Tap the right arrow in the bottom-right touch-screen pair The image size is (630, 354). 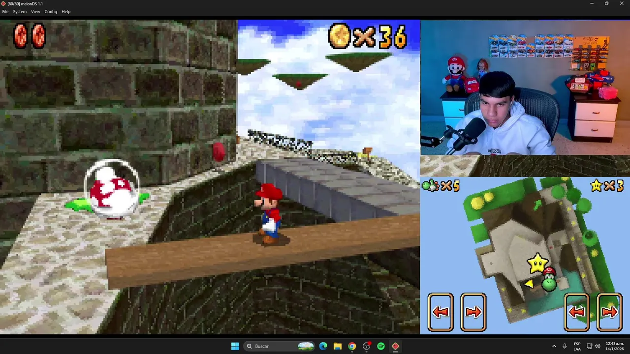(609, 312)
